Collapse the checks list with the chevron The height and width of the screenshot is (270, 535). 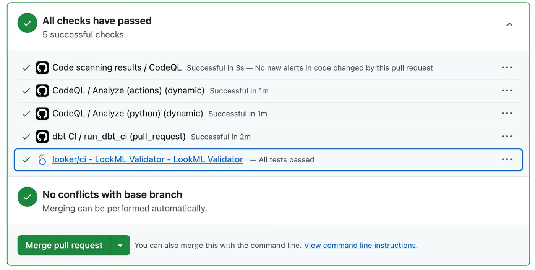509,24
